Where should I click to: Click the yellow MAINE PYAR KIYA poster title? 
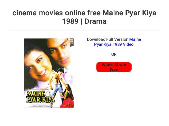tap(41, 97)
